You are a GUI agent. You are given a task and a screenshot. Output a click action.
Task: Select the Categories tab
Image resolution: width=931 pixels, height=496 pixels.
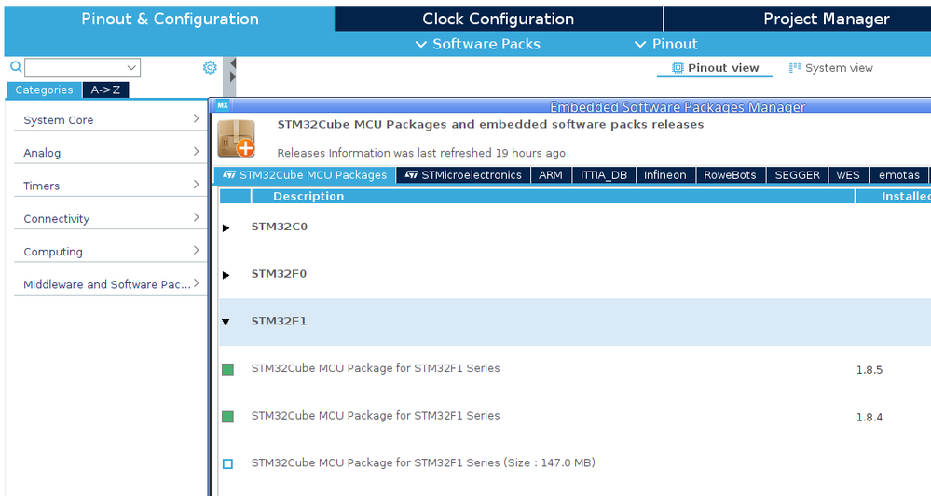tap(44, 90)
